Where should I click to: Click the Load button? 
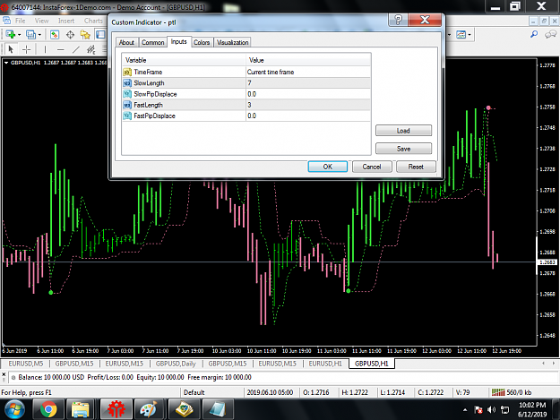tap(403, 131)
